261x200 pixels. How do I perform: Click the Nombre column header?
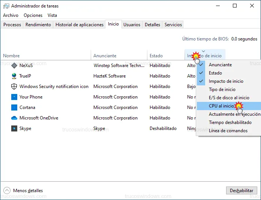click(11, 56)
